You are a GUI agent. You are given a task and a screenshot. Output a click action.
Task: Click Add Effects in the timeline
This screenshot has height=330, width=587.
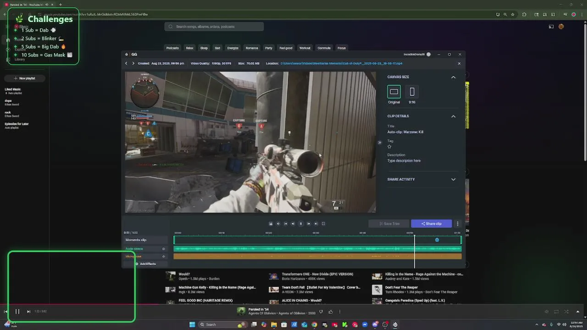(x=145, y=264)
